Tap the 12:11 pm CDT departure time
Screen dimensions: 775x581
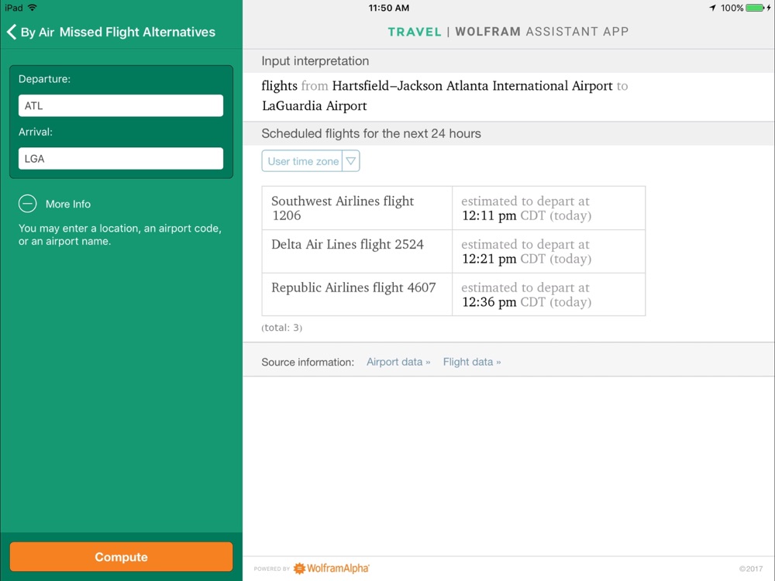(526, 215)
